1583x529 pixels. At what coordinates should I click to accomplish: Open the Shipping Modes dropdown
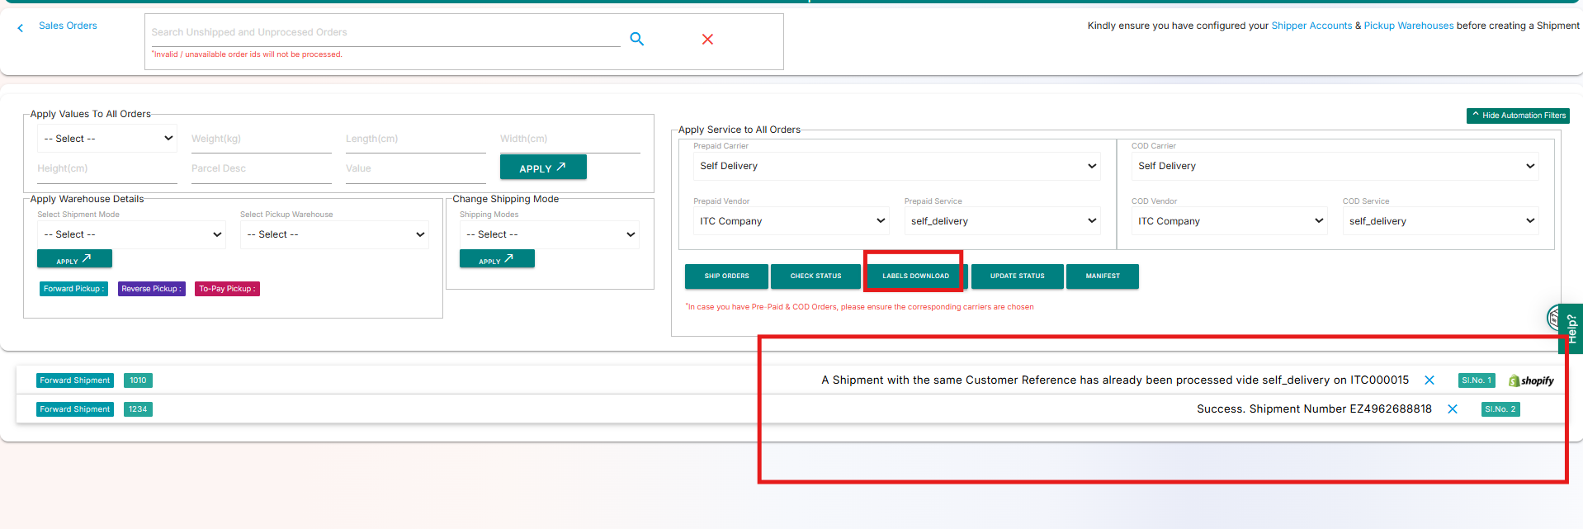[550, 234]
